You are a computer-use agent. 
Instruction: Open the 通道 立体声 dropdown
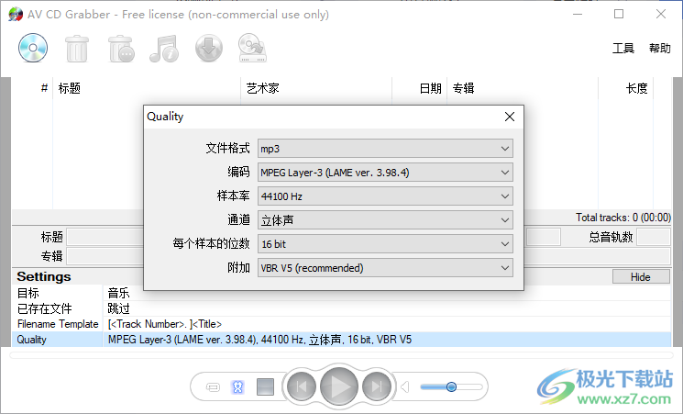[x=385, y=220]
